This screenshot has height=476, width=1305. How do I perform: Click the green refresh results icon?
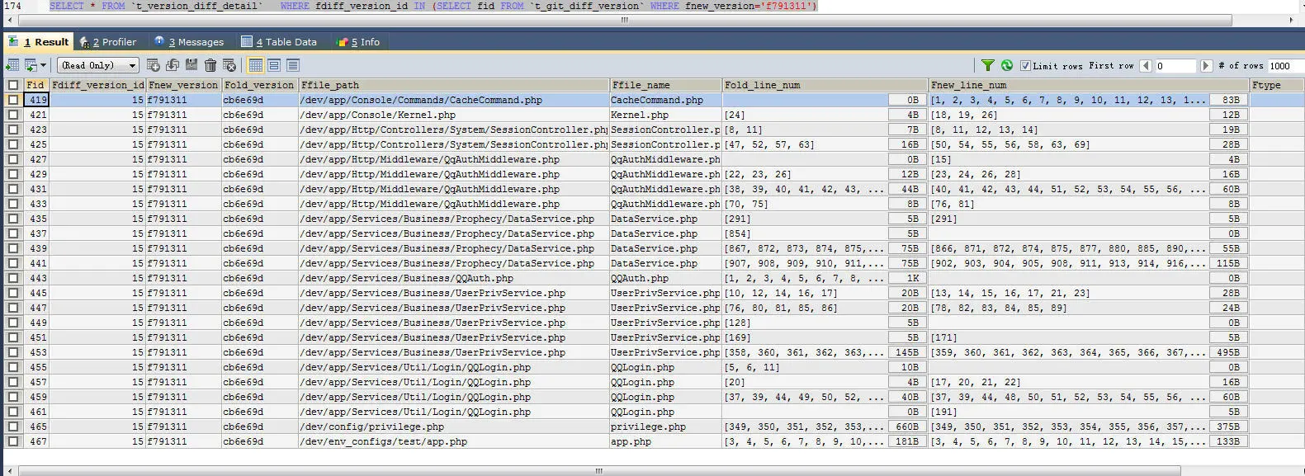pyautogui.click(x=1007, y=65)
